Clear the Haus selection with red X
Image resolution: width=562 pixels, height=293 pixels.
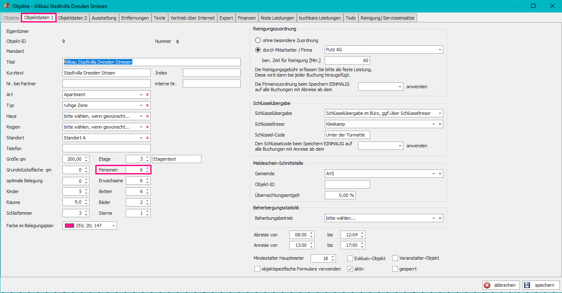tap(147, 116)
